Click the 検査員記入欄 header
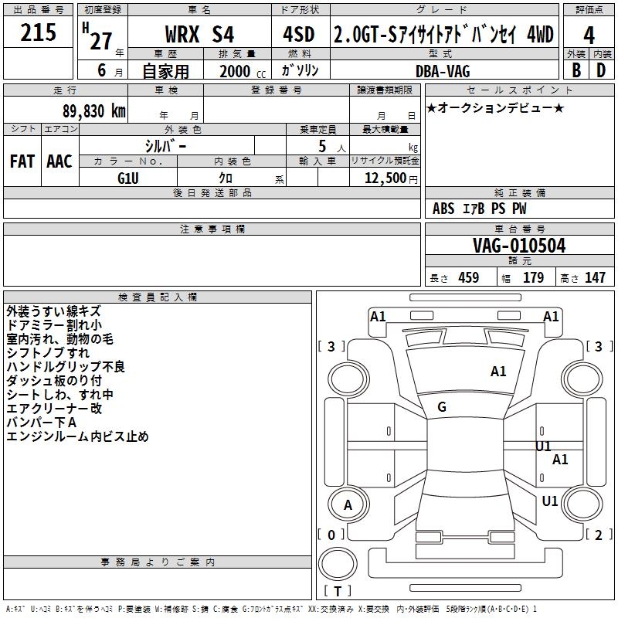 point(158,297)
